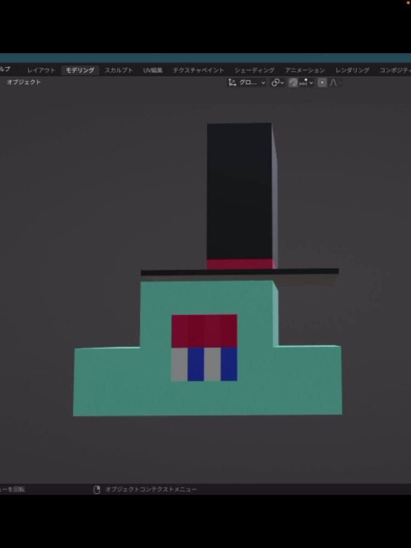Select the black hat brim slab
The image size is (411, 548).
point(240,272)
